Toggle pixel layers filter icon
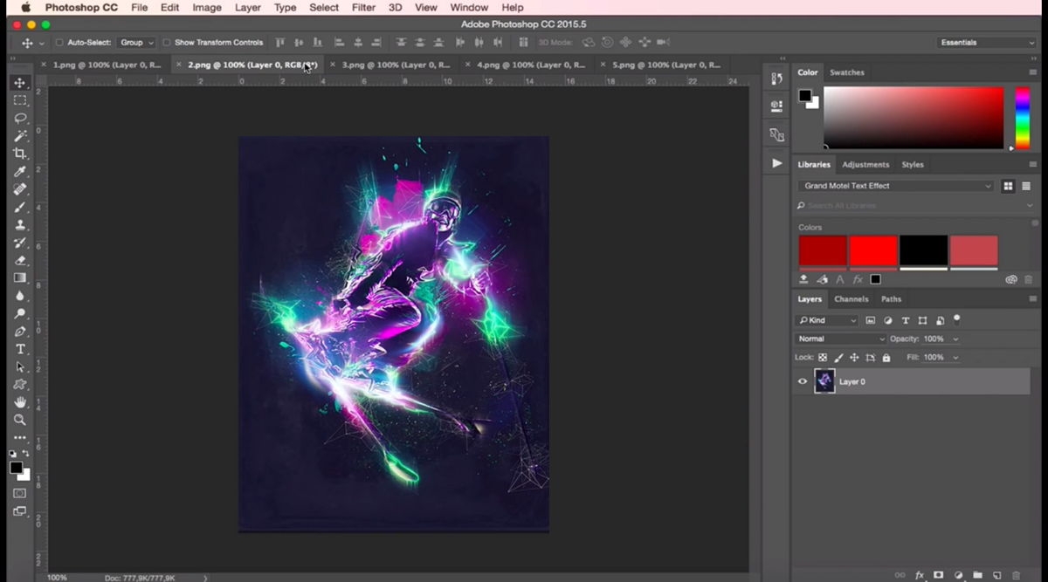The image size is (1048, 582). 871,320
